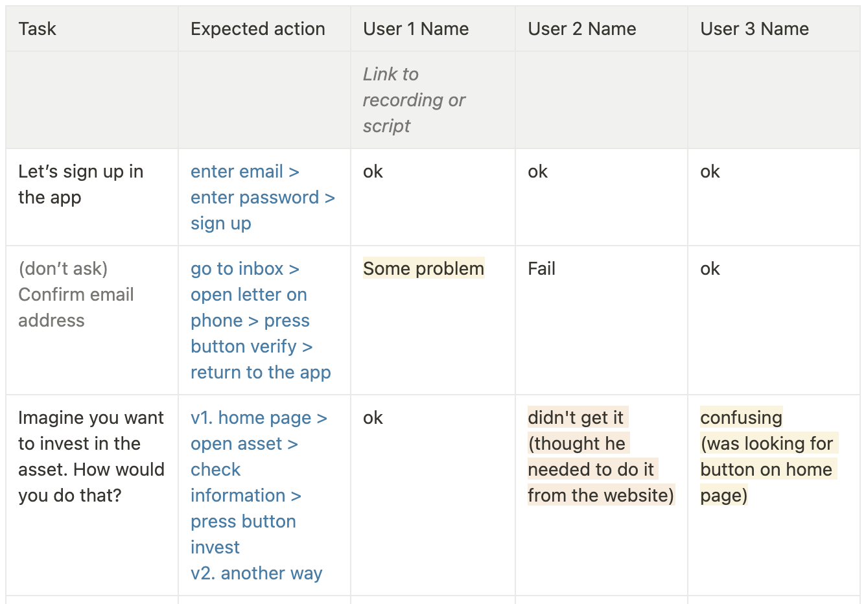Click the highlighted 'Some problem' cell
Image resolution: width=866 pixels, height=604 pixels.
(x=423, y=269)
